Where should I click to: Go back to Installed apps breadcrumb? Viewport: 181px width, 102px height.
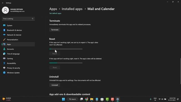point(72,9)
